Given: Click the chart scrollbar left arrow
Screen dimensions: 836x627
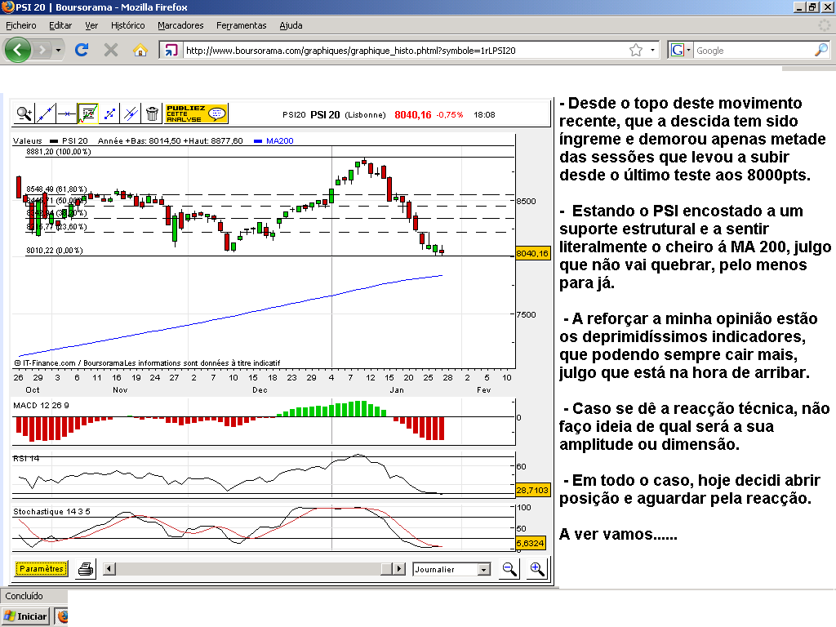Looking at the screenshot, I should tap(109, 569).
